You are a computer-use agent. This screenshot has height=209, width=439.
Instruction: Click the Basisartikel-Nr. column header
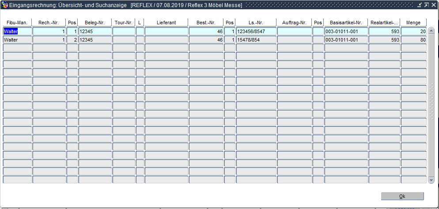(x=346, y=23)
